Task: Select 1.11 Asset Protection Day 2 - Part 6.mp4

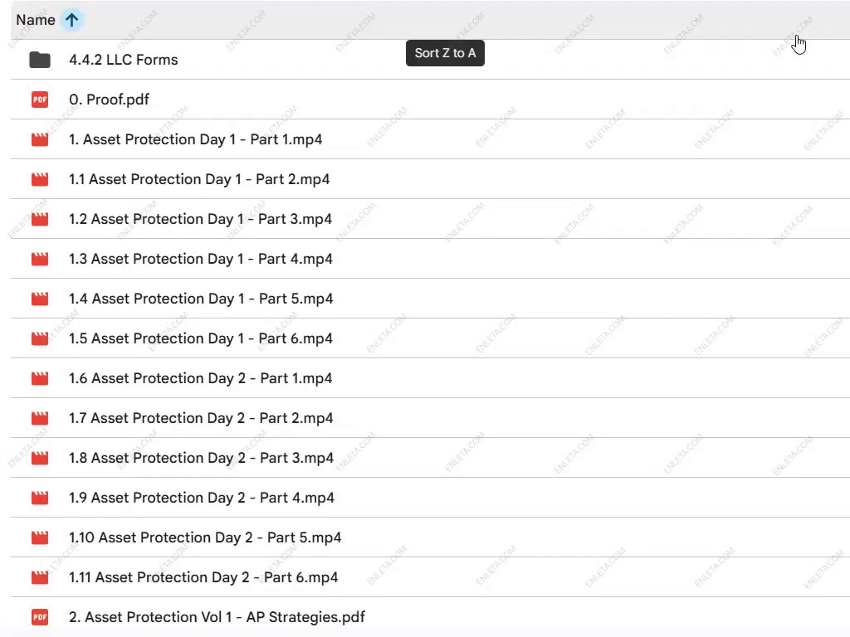Action: pyautogui.click(x=203, y=577)
